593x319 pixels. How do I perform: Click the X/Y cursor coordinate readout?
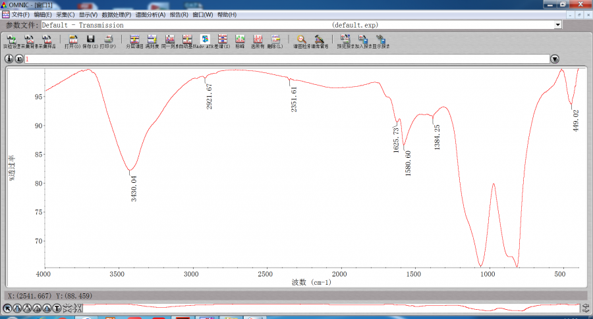[x=50, y=296]
